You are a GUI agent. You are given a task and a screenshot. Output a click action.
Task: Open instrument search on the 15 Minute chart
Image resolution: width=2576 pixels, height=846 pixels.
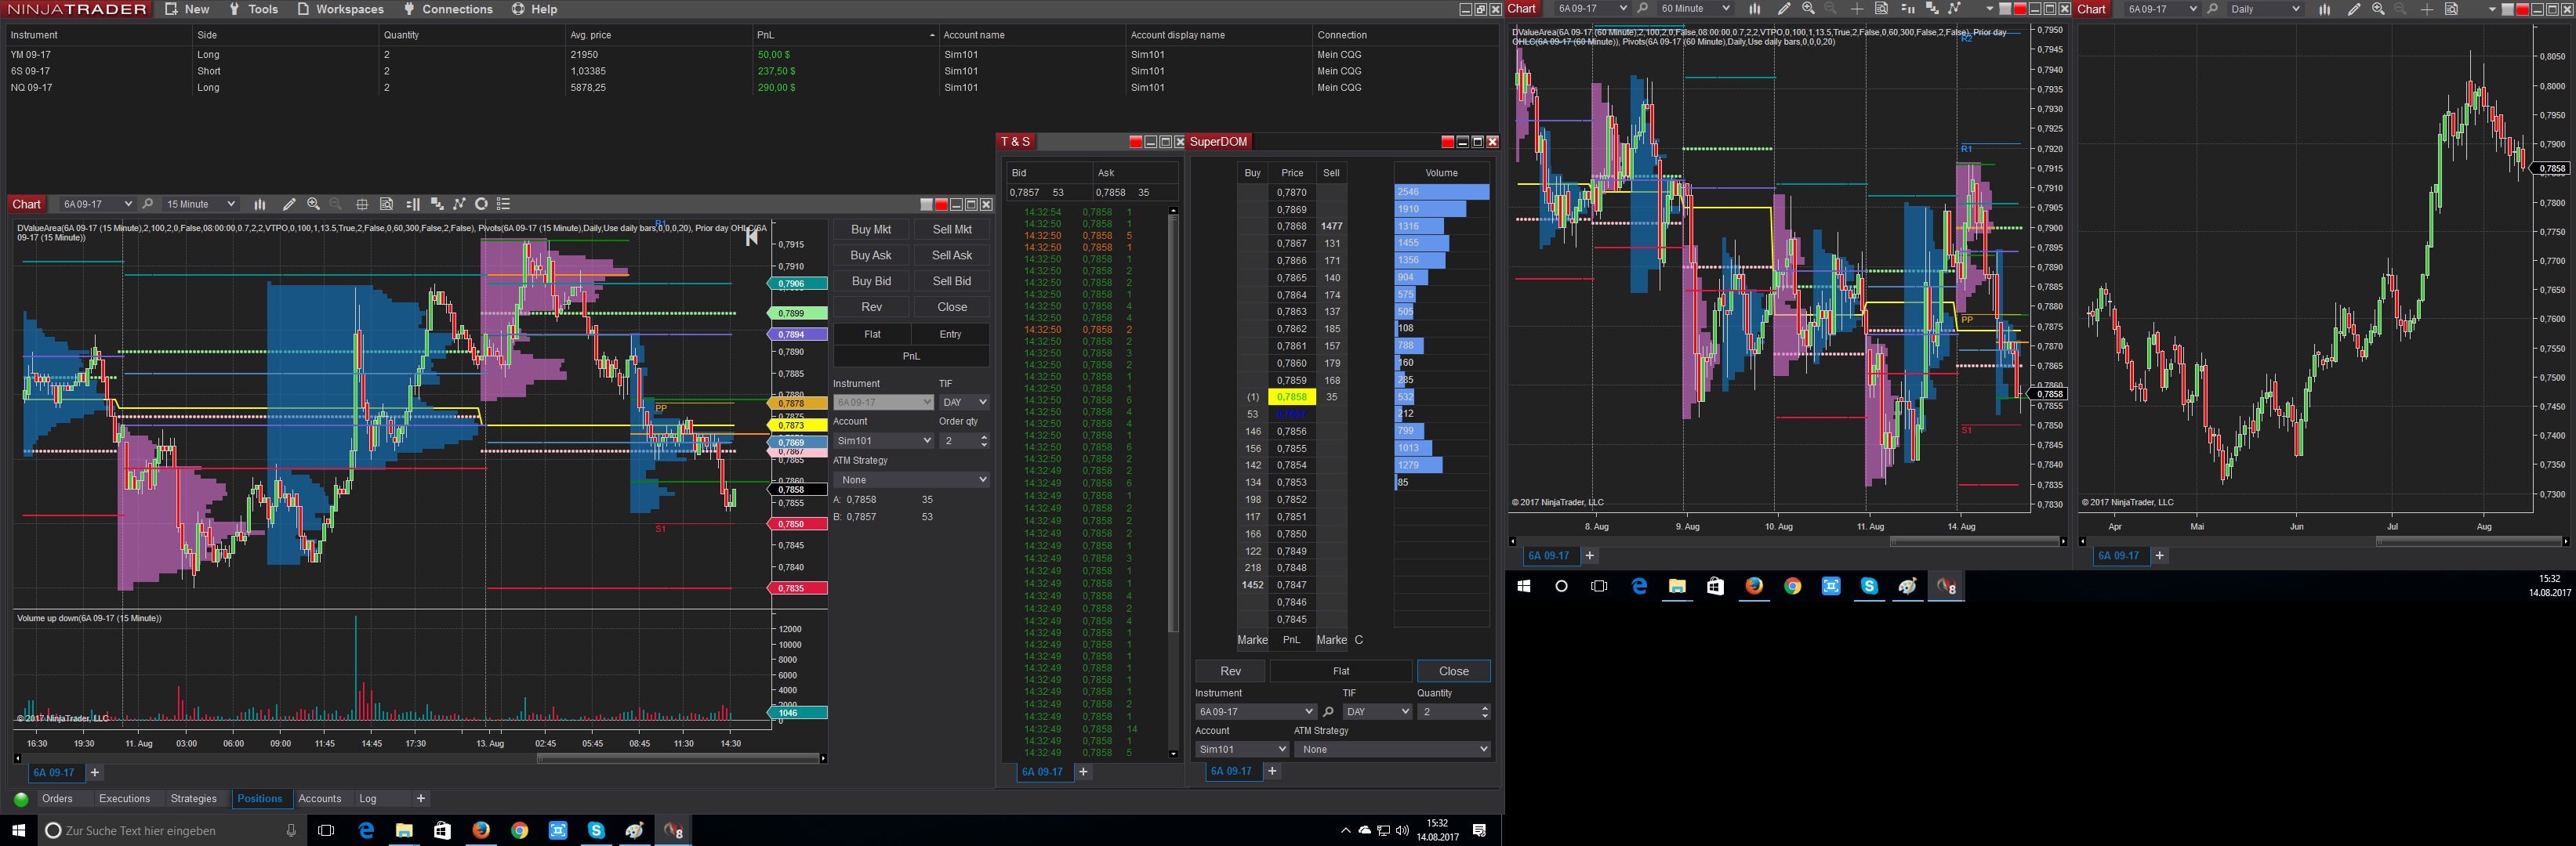[148, 204]
